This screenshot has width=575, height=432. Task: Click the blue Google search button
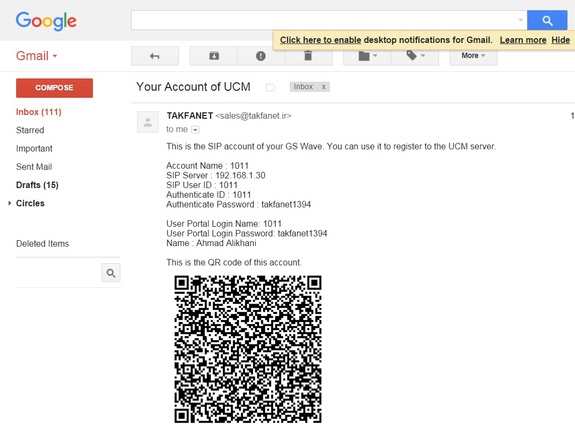547,20
